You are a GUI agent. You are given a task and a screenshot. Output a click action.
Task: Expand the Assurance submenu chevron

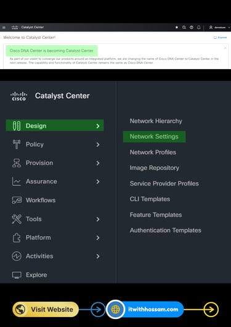98,181
